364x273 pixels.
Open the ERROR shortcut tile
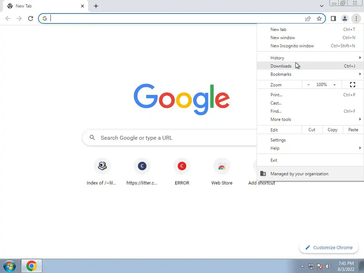click(x=182, y=172)
